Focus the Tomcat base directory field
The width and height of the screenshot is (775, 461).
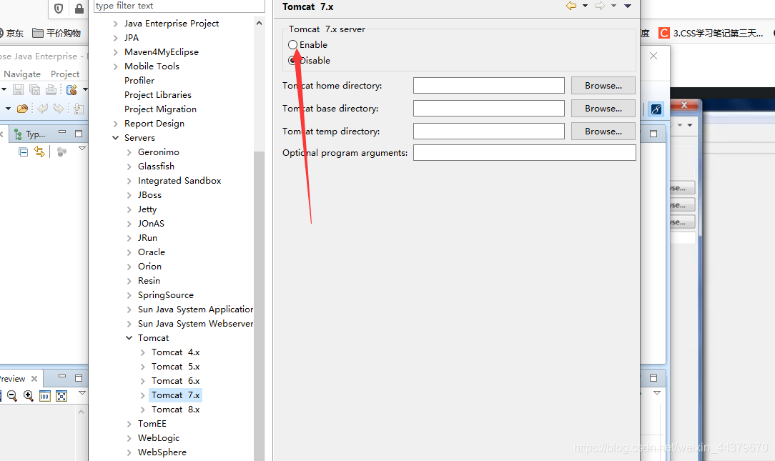[x=489, y=108]
